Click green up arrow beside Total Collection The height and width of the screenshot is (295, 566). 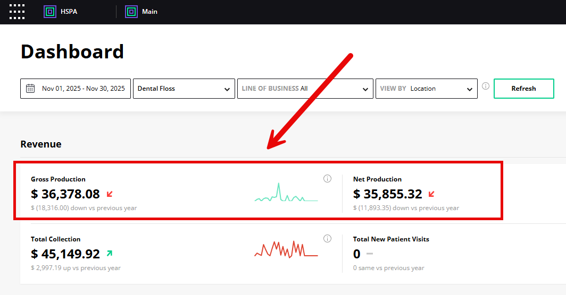click(110, 254)
